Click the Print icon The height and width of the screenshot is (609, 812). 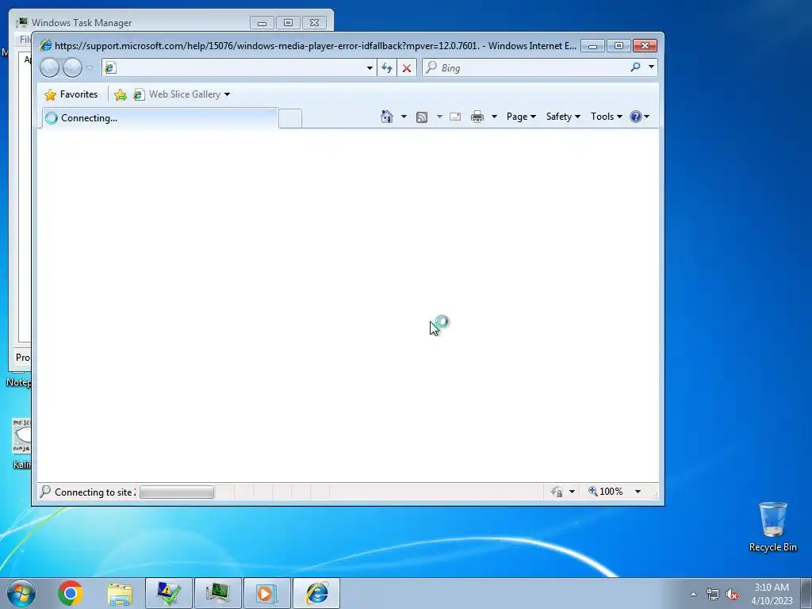(477, 117)
